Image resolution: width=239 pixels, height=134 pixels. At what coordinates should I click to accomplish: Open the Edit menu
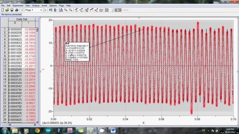9,6
